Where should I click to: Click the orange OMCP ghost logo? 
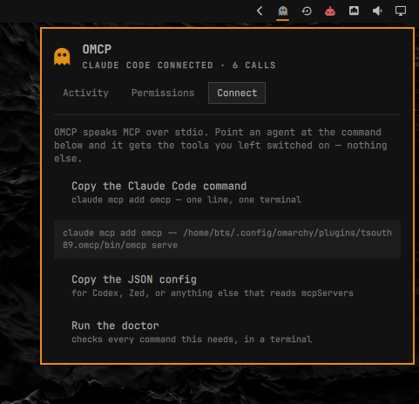coord(62,57)
